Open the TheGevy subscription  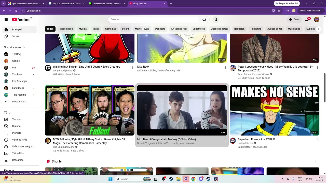(x=19, y=54)
